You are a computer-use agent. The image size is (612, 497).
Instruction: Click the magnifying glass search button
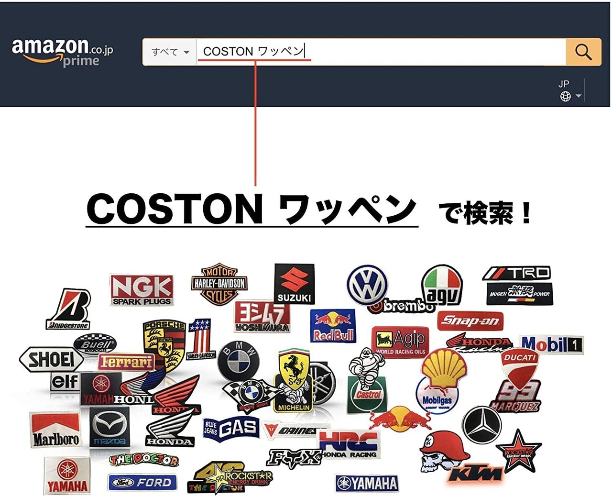tap(583, 52)
